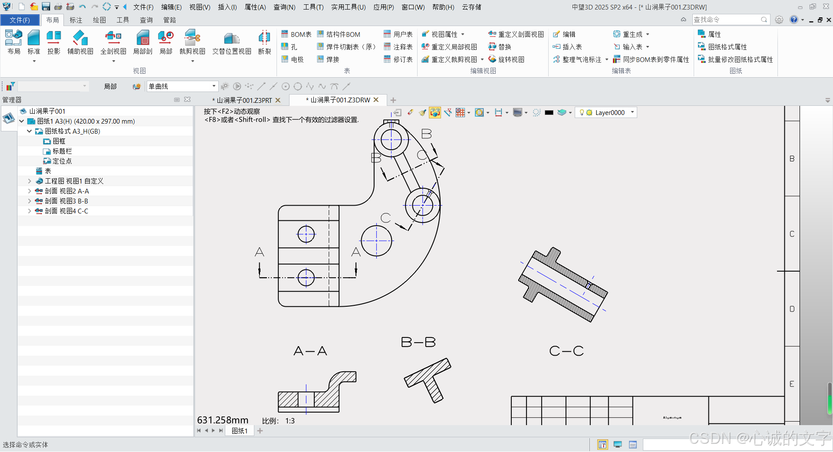This screenshot has width=833, height=452.
Task: Insert a structural BOM (结构件BOM)
Action: (x=339, y=34)
